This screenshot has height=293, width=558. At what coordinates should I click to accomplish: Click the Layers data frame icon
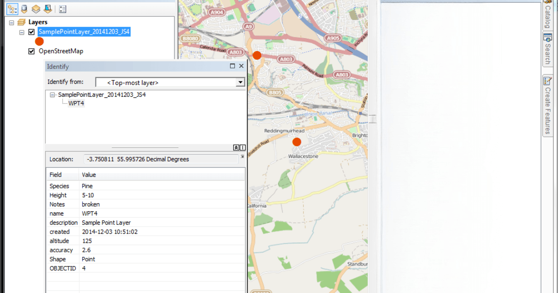21,22
